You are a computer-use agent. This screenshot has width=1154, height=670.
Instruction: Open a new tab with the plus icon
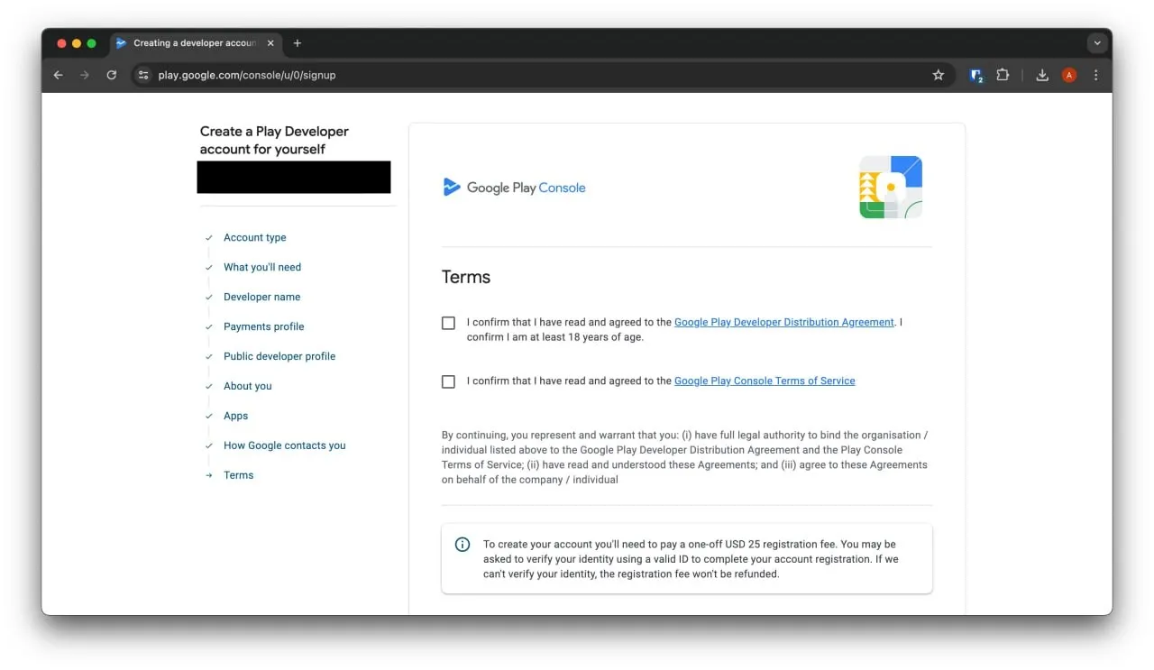(298, 43)
